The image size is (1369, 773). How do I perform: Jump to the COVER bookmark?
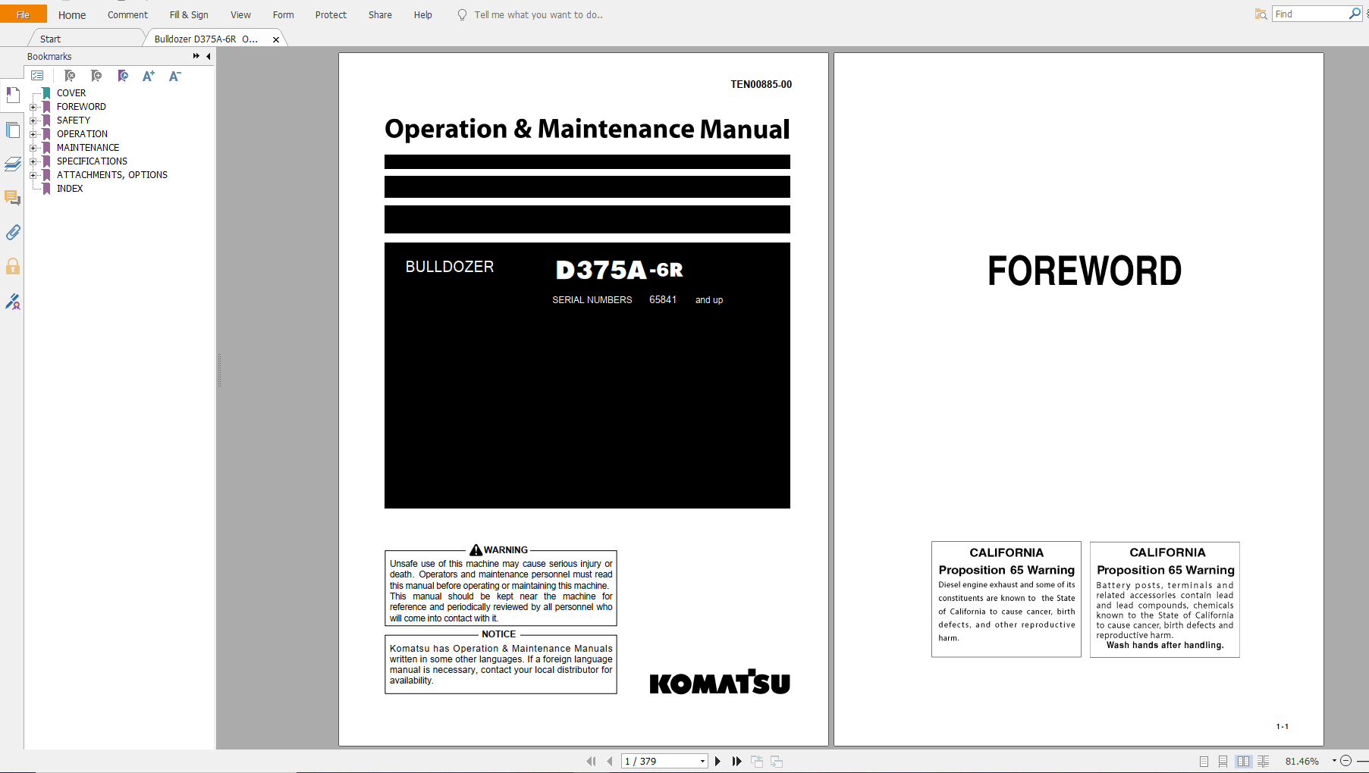click(x=71, y=93)
